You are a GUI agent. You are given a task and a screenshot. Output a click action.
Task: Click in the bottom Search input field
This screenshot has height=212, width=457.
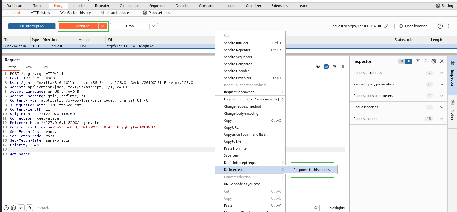click(x=175, y=208)
